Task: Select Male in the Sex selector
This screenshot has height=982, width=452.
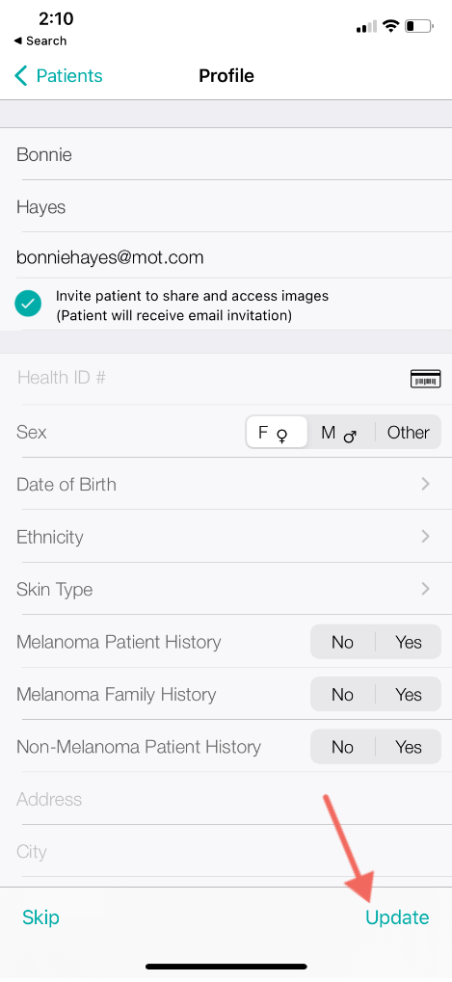Action: click(340, 432)
